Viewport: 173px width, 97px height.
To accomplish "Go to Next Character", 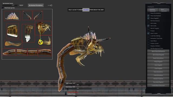I will (164, 10).
